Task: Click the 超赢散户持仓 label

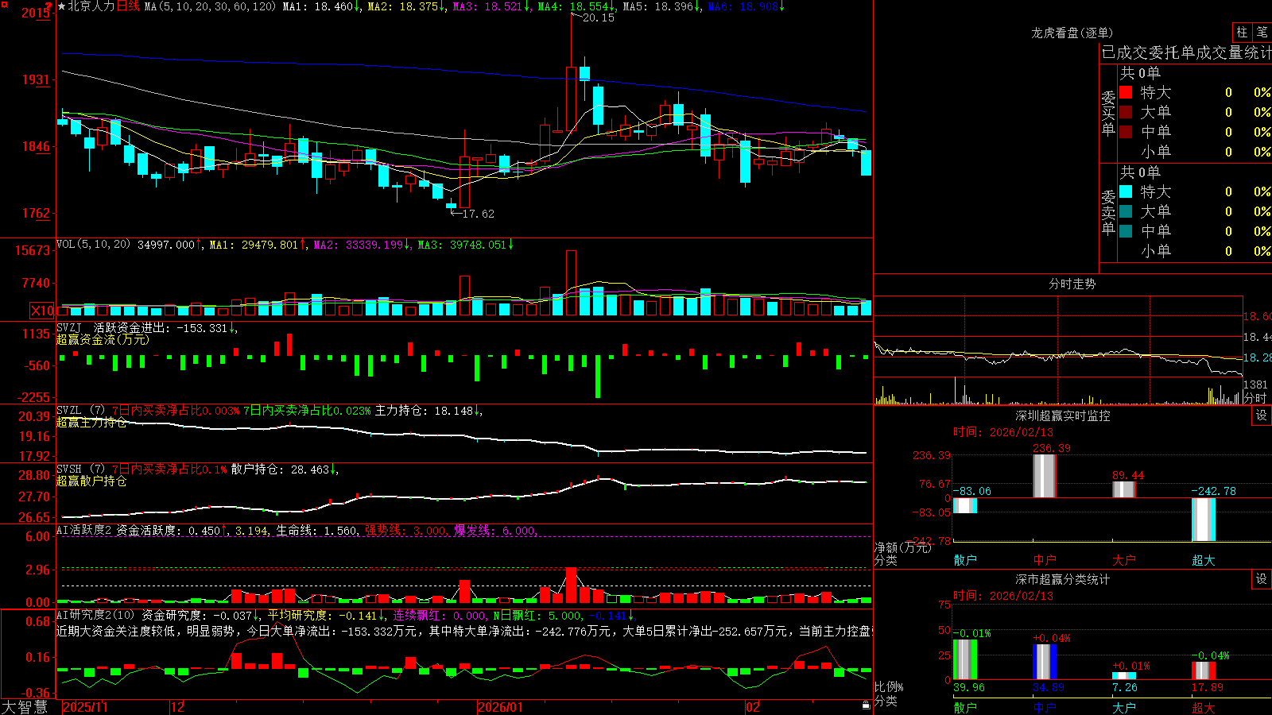Action: tap(91, 481)
